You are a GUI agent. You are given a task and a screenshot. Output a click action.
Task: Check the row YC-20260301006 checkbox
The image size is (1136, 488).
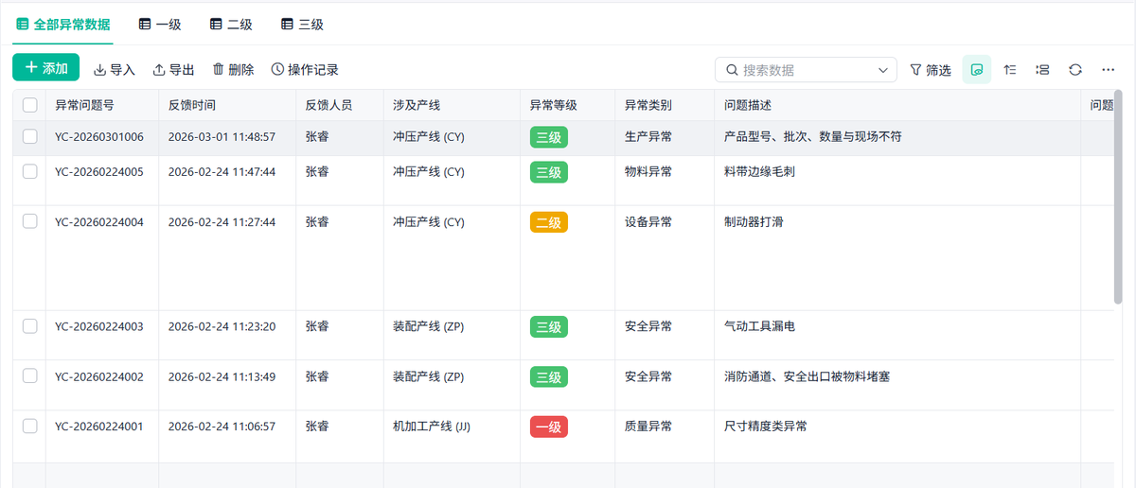(30, 136)
